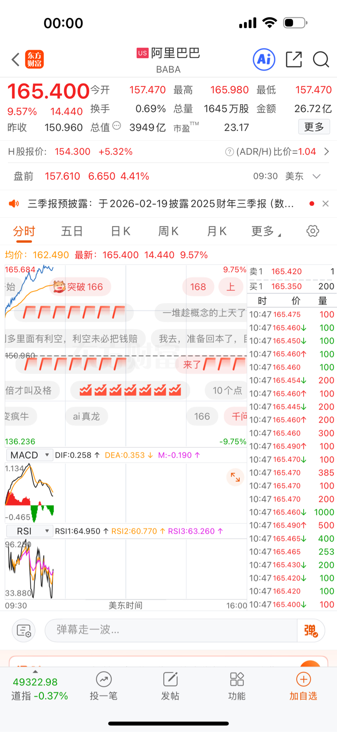Tap the ai真龙 danmaku bubble
Viewport: 337px width, 732px height.
[86, 416]
